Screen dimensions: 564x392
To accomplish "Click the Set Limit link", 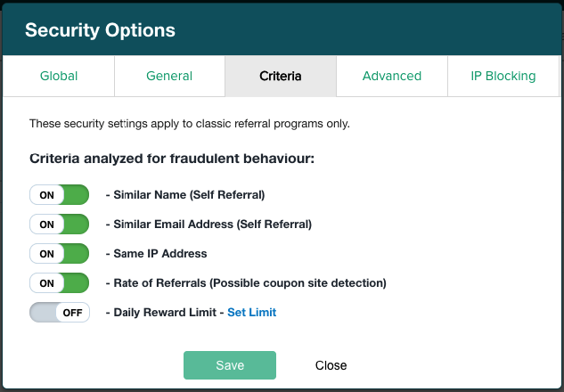I will pos(251,313).
